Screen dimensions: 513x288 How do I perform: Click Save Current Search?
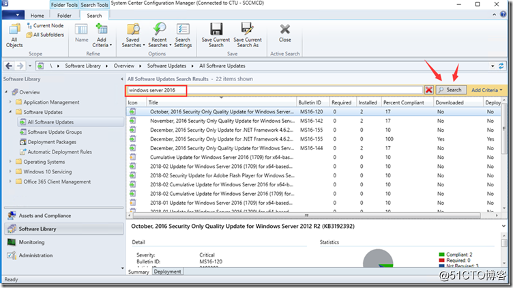(216, 35)
